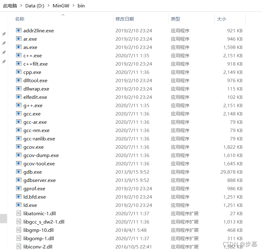Click the gprof.exe file icon
The image size is (262, 250).
point(19,188)
